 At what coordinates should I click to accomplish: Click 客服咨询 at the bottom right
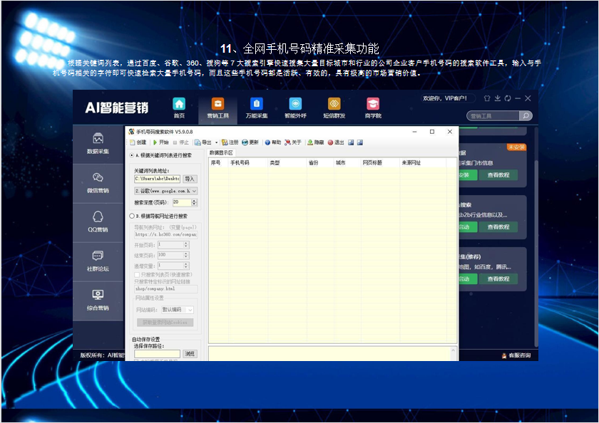(516, 355)
